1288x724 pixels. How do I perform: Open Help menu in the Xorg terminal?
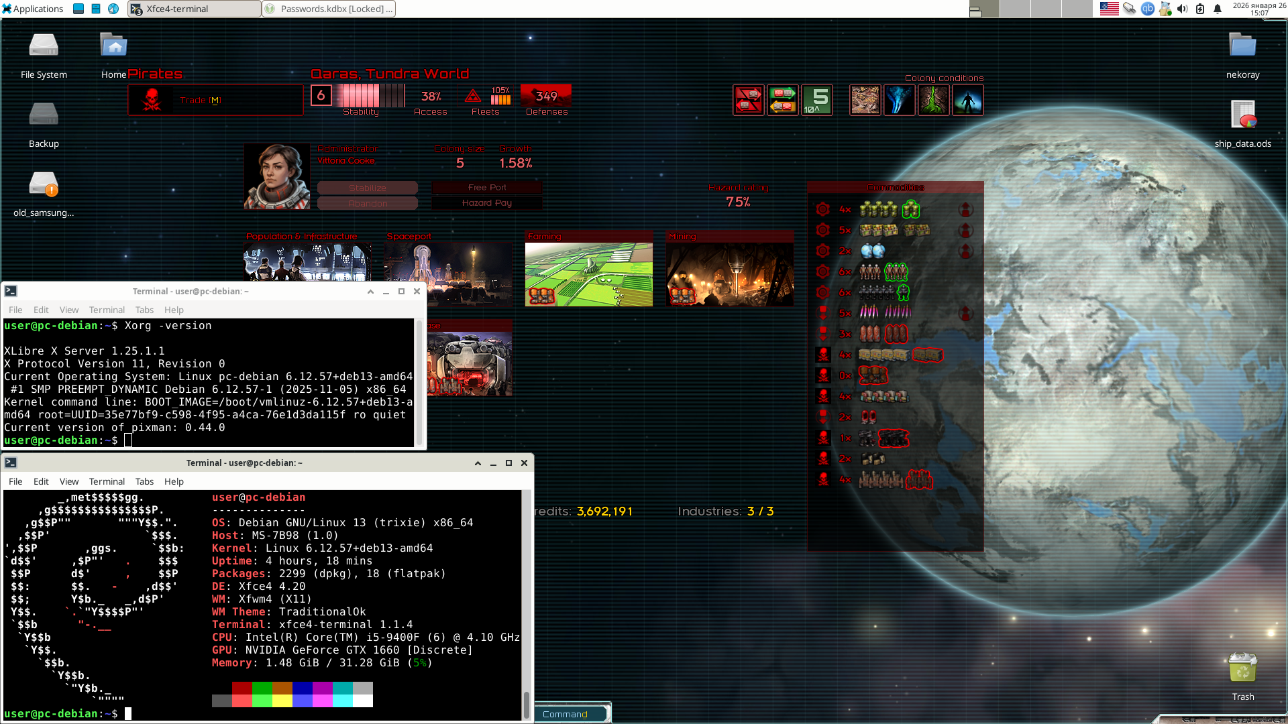[174, 310]
